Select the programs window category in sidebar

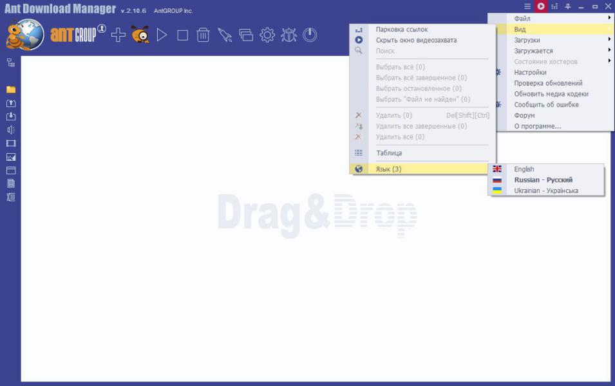11,170
